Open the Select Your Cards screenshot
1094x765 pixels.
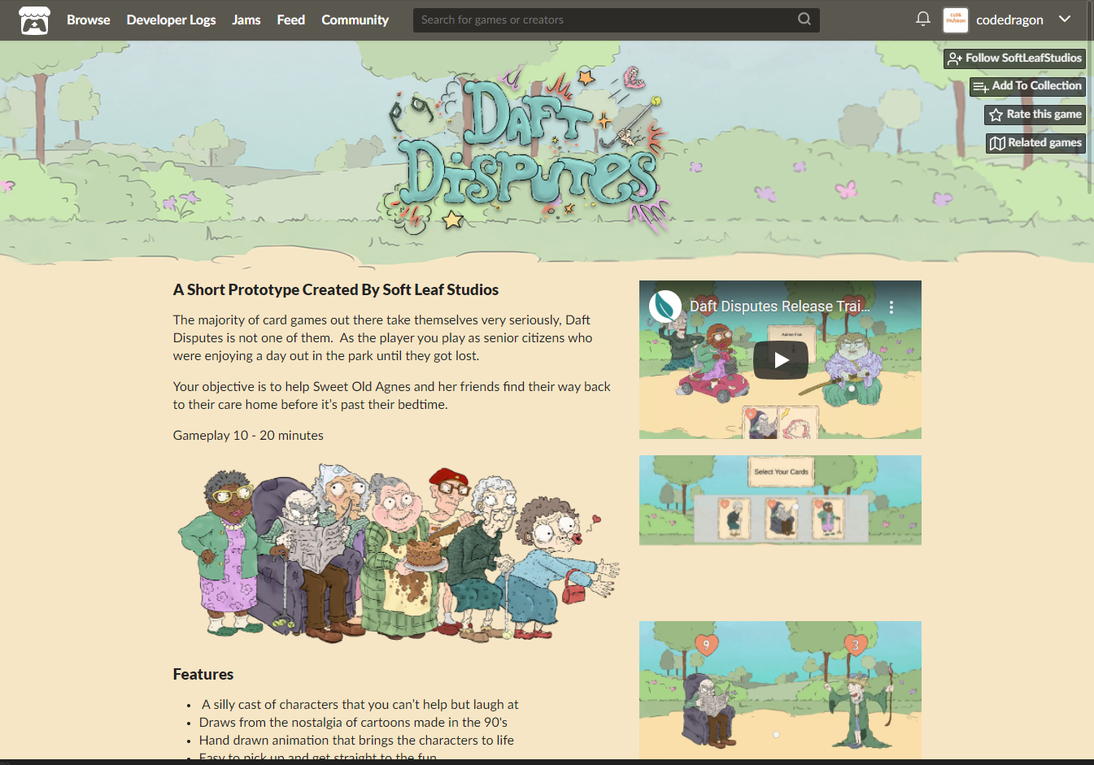tap(780, 500)
